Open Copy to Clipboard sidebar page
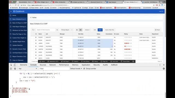Screen dimensions: 175x98 click(x=18, y=60)
